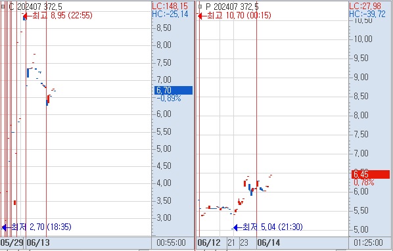Image resolution: width=393 pixels, height=251 pixels.
Task: Click the square icon beside P 202407 372,5
Action: (200, 7)
